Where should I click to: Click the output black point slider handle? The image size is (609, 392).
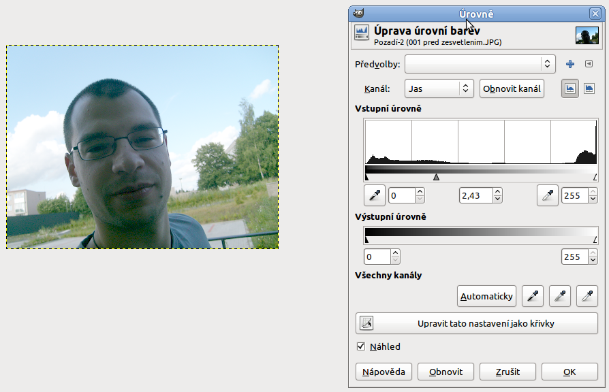(x=366, y=240)
